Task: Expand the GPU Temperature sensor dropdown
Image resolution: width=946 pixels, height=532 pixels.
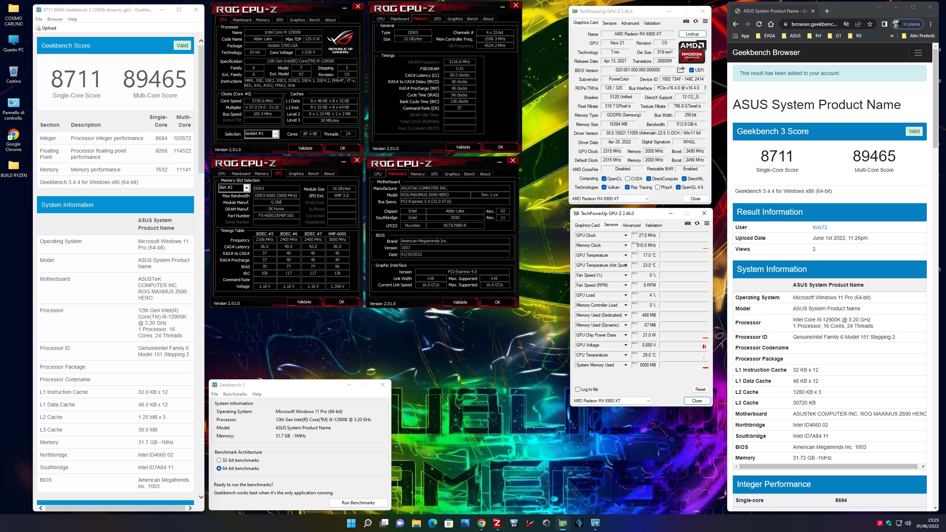Action: (x=626, y=255)
